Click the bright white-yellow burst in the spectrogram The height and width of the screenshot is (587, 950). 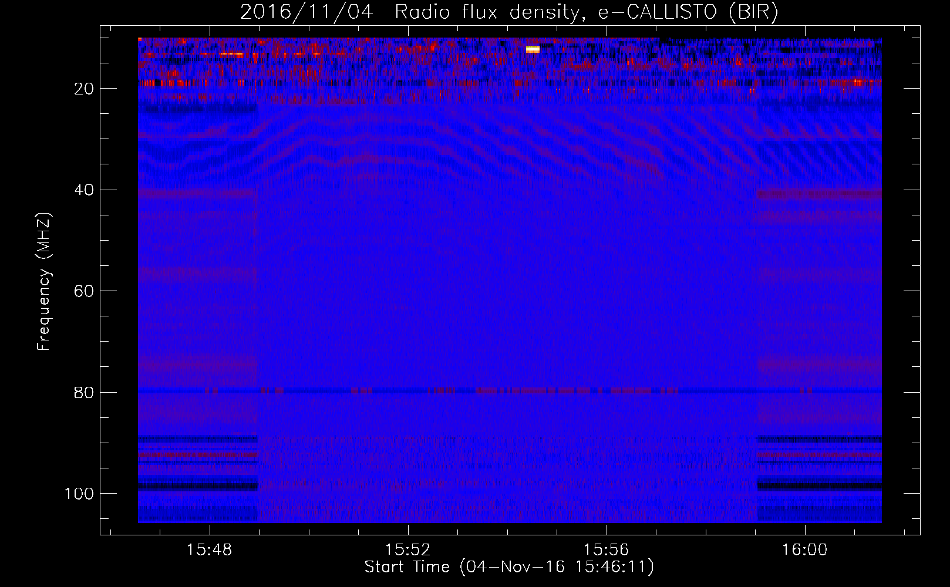coord(533,49)
